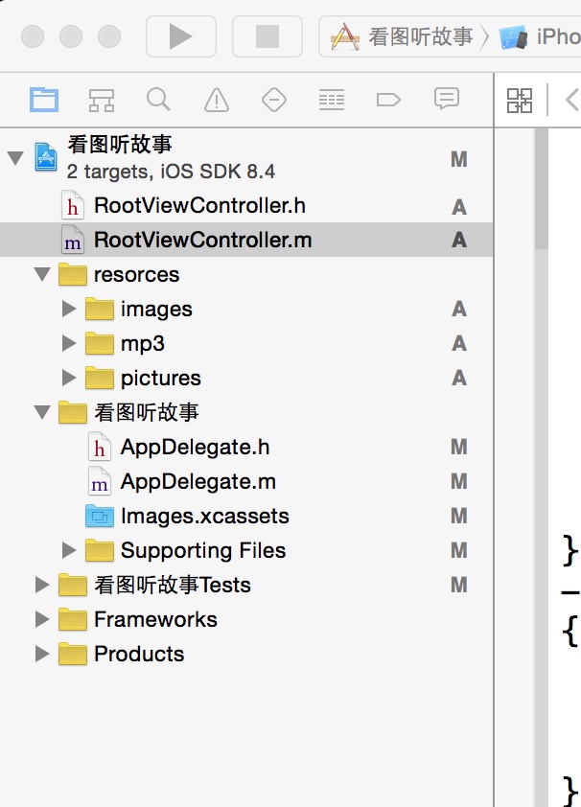Select the resorces folder row
Image resolution: width=581 pixels, height=807 pixels.
pos(246,274)
